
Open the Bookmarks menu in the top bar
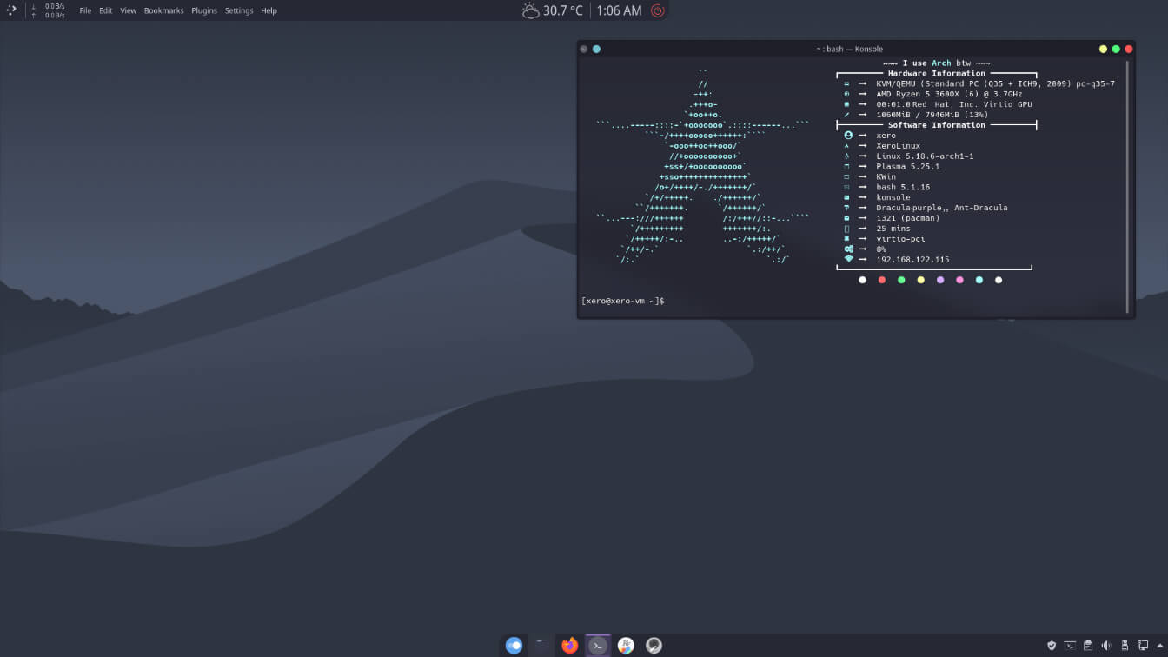coord(163,10)
